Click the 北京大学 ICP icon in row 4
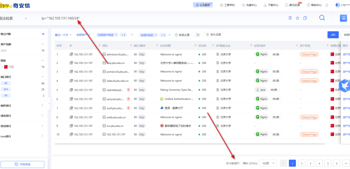The image size is (350, 169). (217, 81)
